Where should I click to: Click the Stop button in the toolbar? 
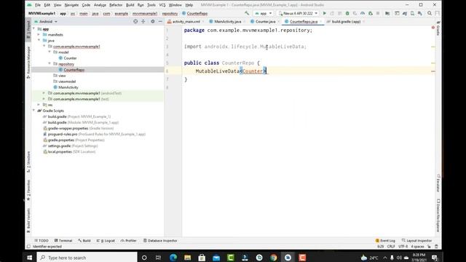(x=378, y=13)
